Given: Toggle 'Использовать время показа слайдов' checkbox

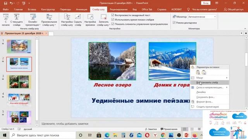Looking at the screenshot, I should (x=113, y=20).
